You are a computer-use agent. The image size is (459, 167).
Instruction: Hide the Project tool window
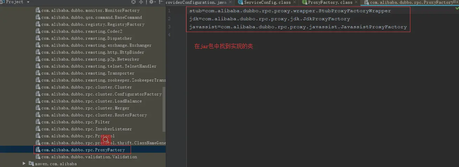(160, 2)
